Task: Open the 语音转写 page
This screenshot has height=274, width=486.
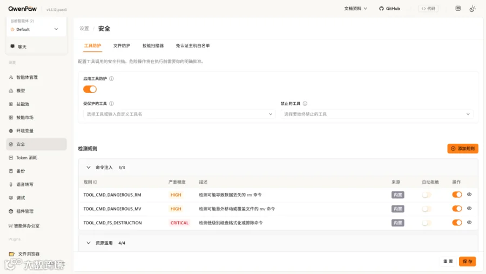Action: [x=36, y=184]
